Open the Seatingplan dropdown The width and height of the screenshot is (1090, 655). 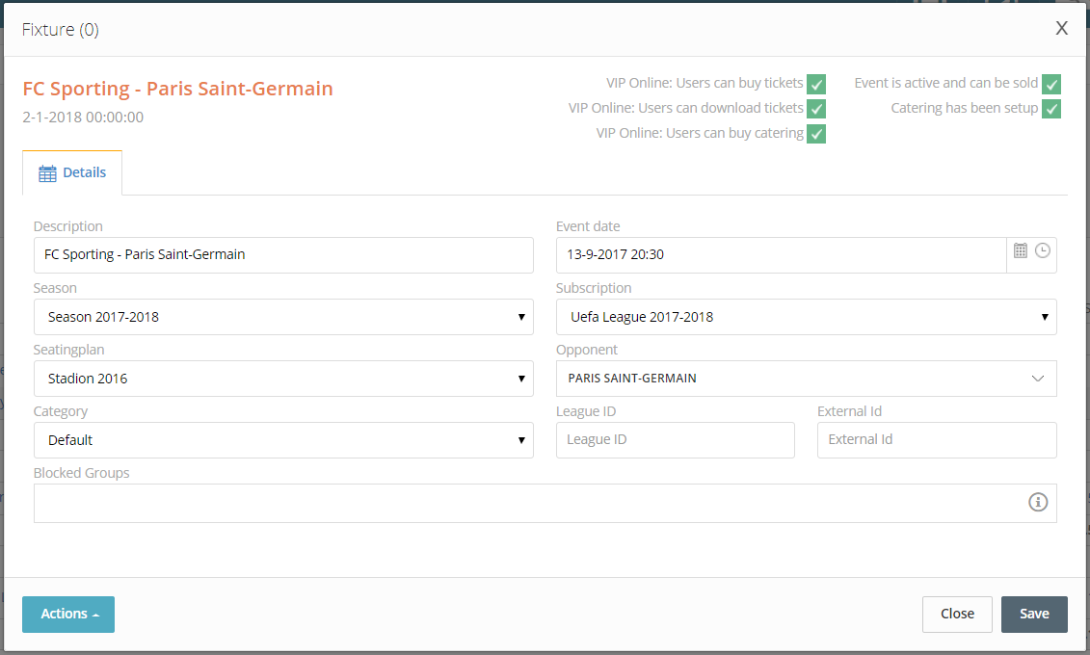pyautogui.click(x=283, y=379)
